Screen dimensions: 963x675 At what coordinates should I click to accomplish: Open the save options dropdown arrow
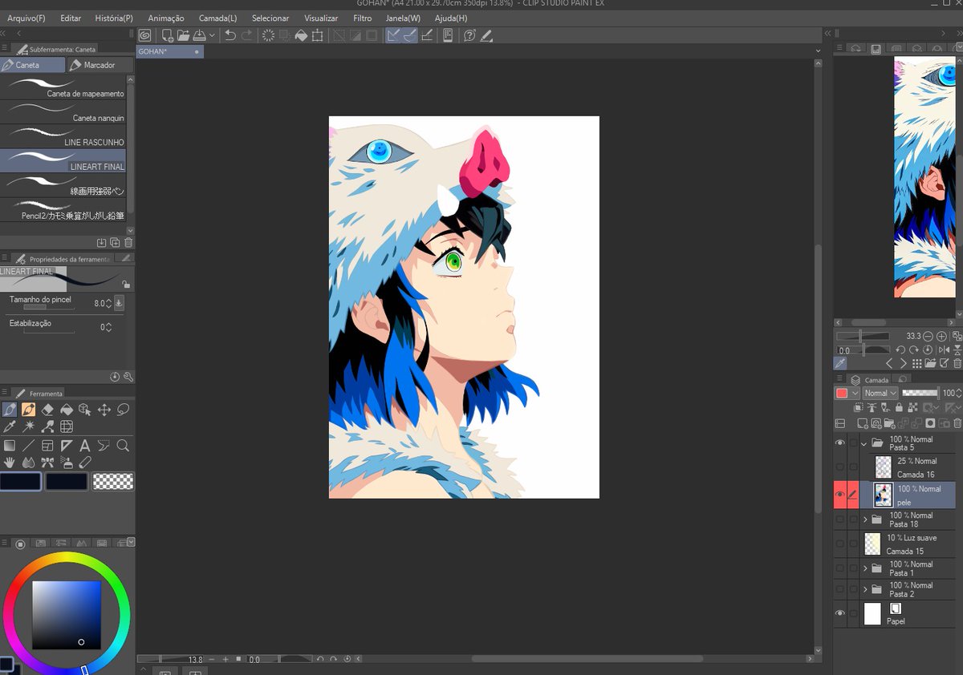coord(212,35)
